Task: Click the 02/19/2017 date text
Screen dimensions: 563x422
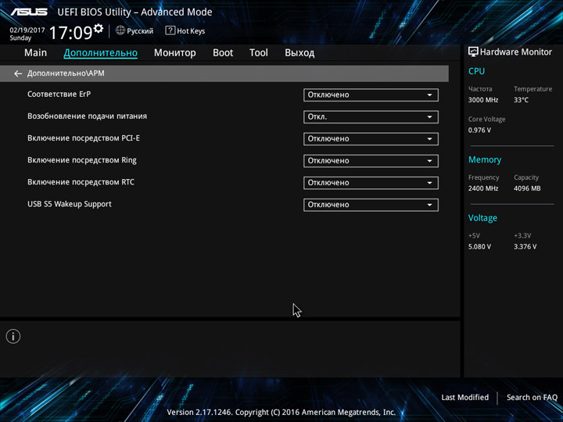Action: (27, 30)
